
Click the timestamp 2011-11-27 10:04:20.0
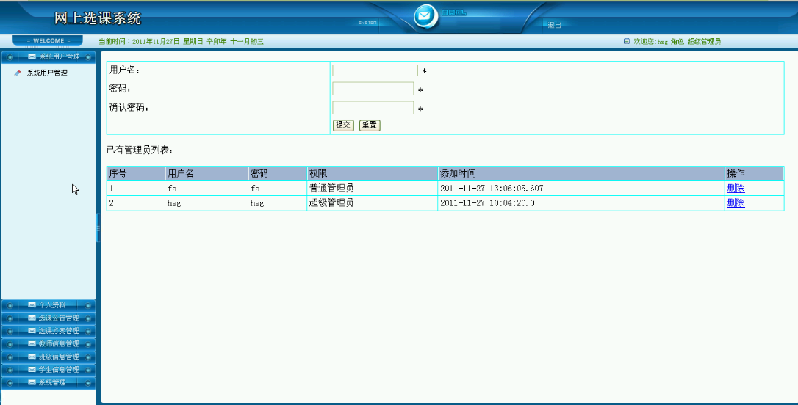(488, 203)
